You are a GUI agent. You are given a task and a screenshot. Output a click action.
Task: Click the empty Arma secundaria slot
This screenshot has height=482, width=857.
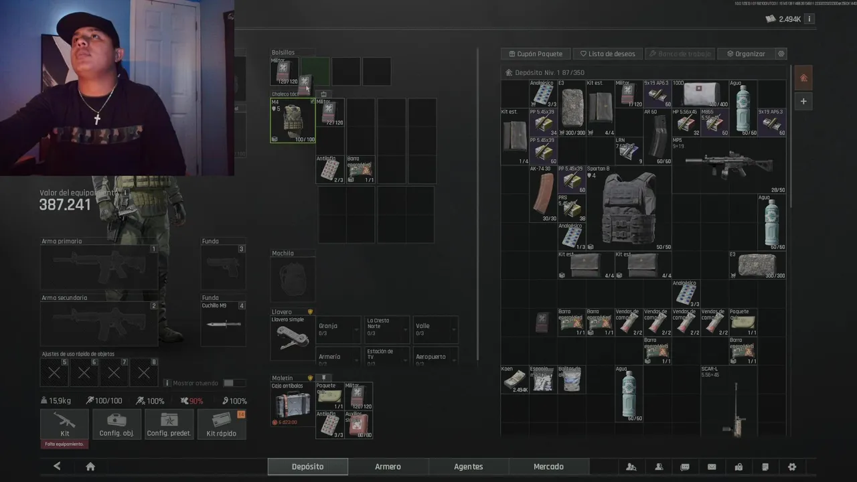point(99,324)
